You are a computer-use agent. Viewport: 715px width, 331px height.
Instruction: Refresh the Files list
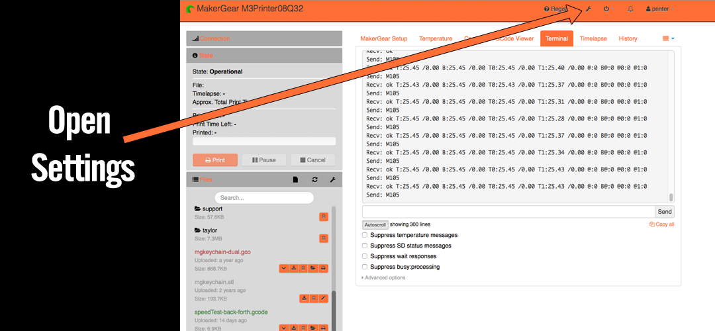(x=314, y=179)
